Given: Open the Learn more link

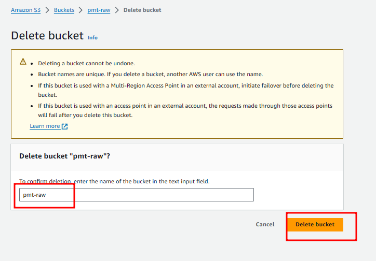Looking at the screenshot, I should click(x=45, y=126).
